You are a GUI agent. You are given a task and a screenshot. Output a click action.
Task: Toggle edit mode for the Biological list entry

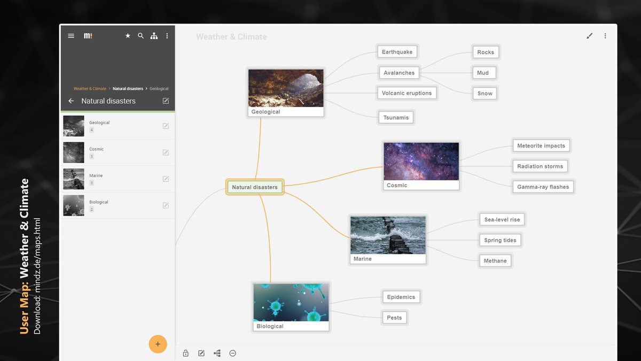click(166, 205)
